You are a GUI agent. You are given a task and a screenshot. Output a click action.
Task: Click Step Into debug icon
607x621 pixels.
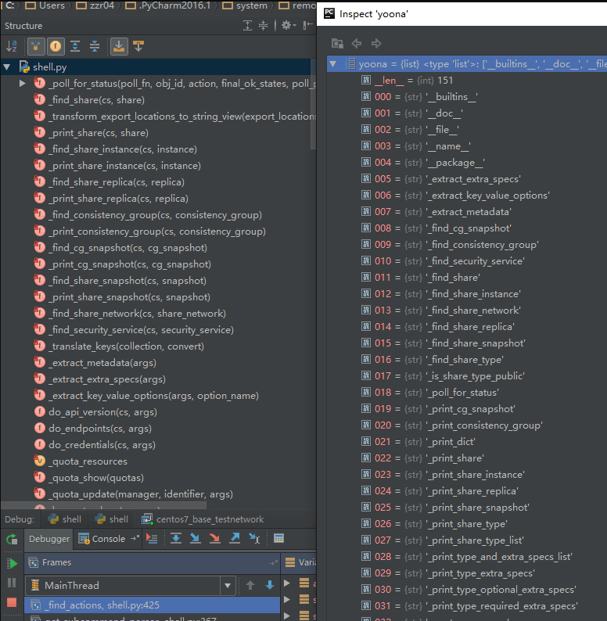tap(196, 538)
